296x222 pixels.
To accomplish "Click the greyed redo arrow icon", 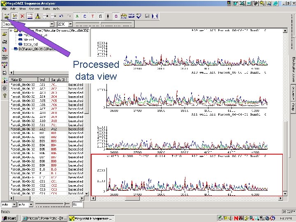I will pos(69,16).
